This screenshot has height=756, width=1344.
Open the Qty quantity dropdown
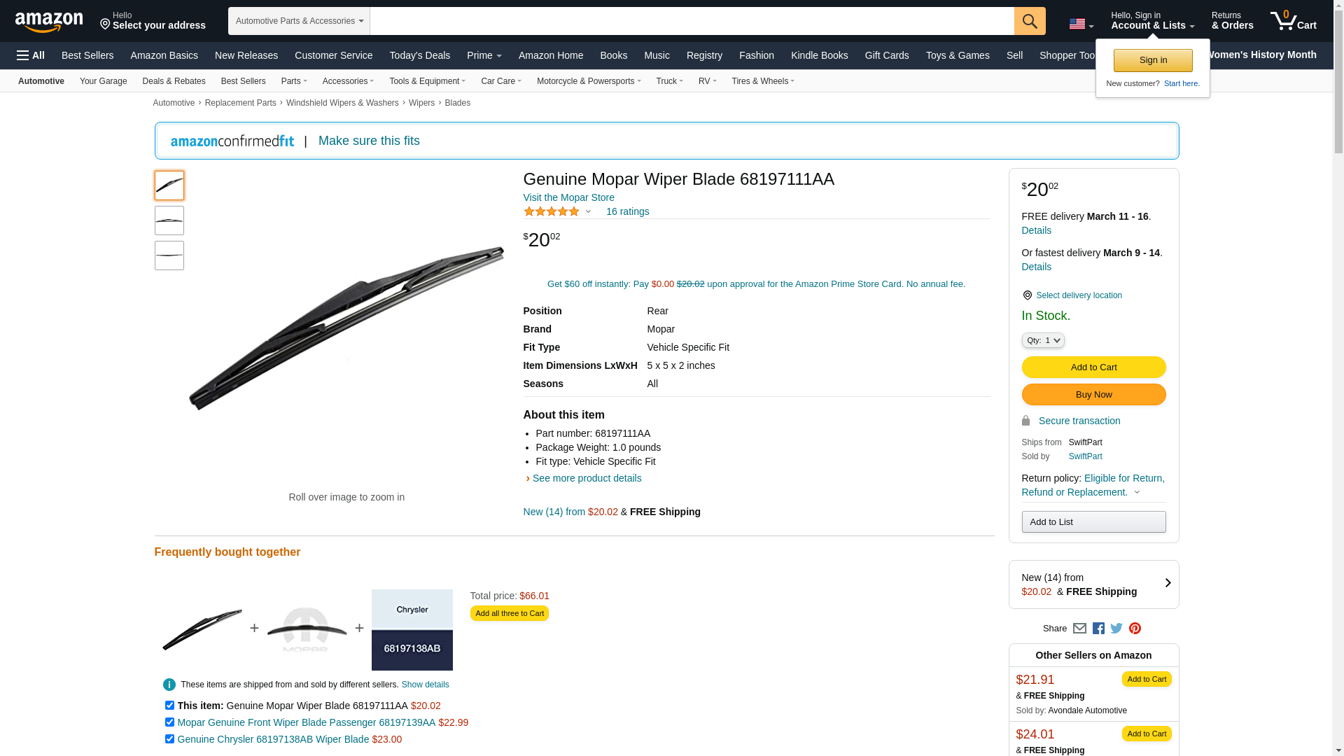pyautogui.click(x=1043, y=340)
